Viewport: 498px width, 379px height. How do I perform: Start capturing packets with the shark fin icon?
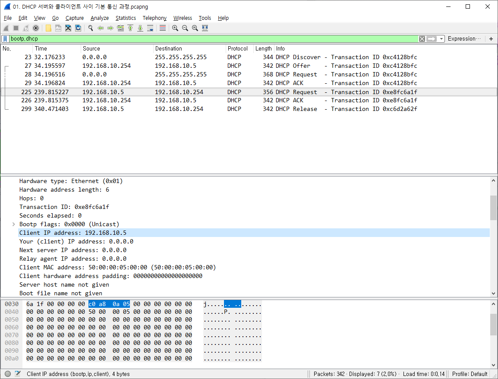pos(6,28)
